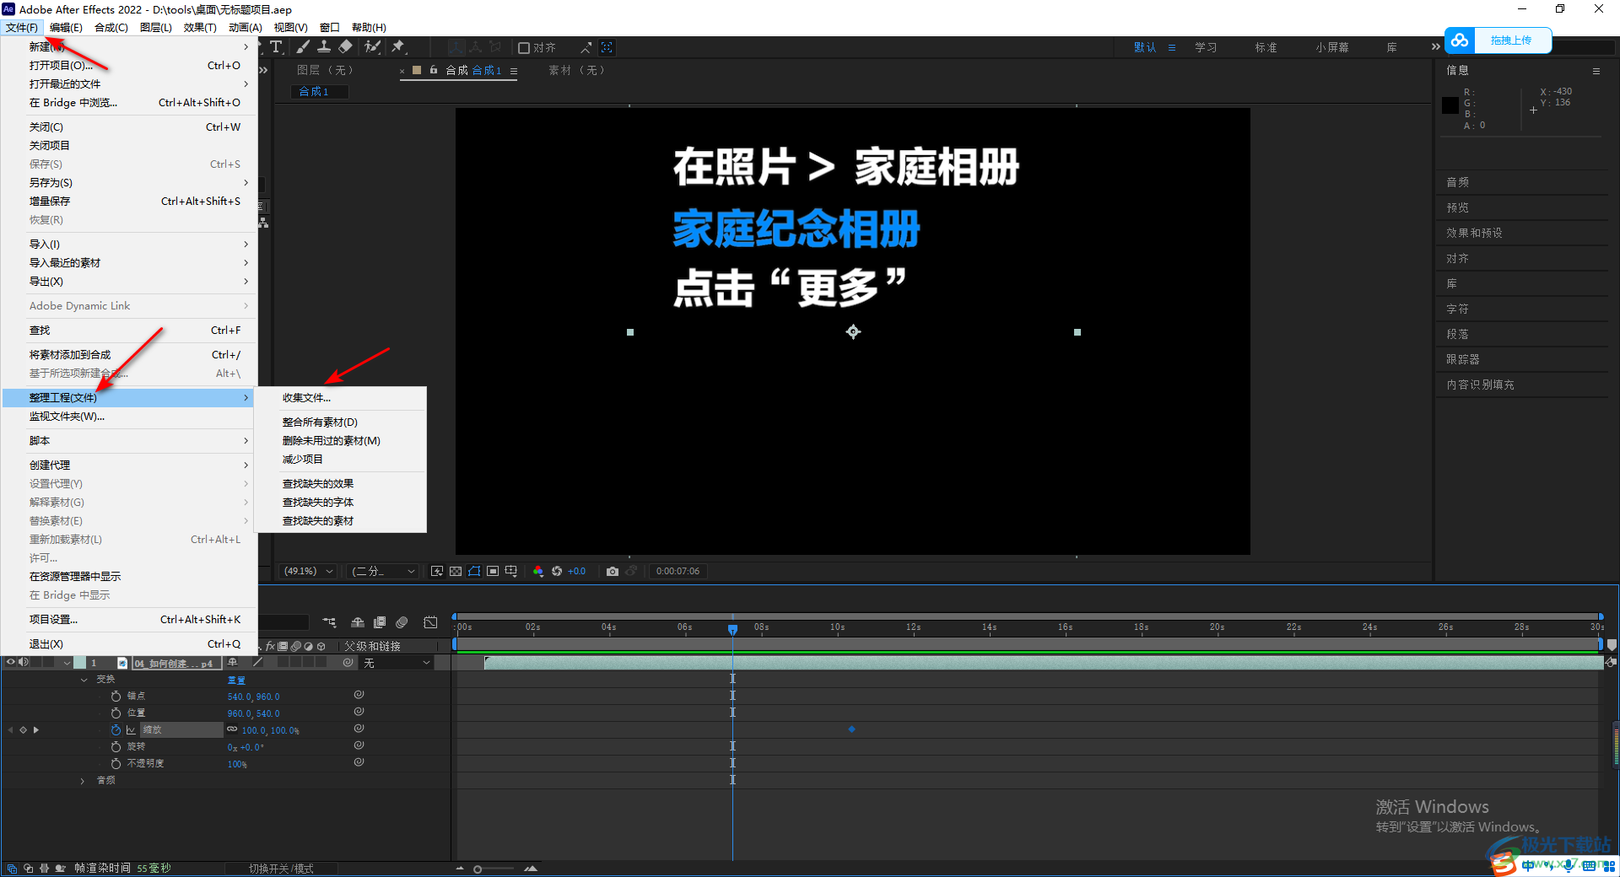Click layer 1 label color swatch

pos(79,663)
